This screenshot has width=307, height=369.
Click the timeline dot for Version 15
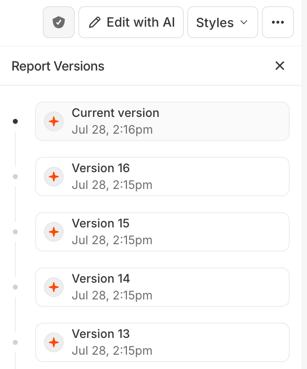(x=15, y=232)
